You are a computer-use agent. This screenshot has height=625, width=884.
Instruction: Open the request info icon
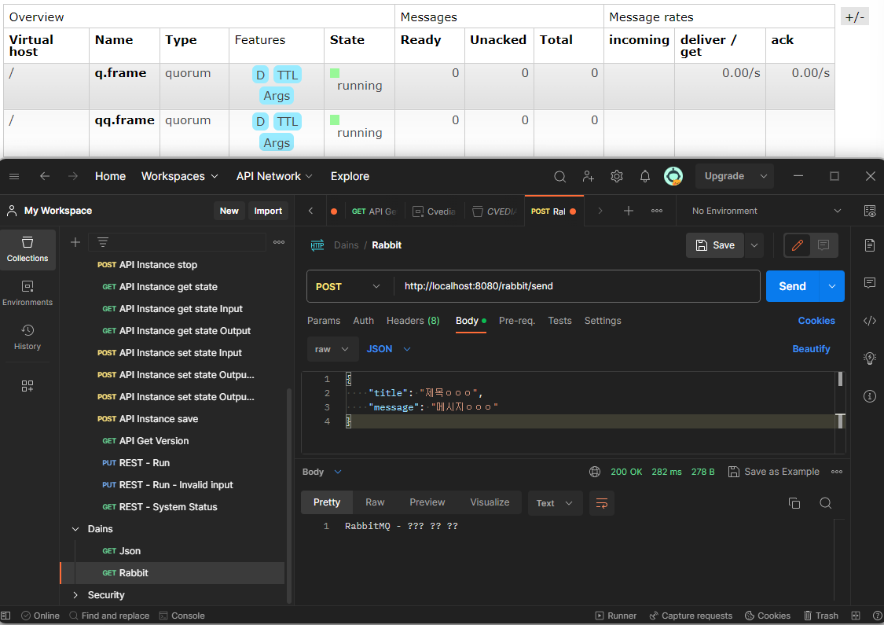coord(870,396)
